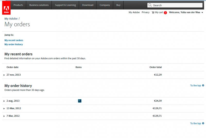Viewport: 206px width, 138px height.
Task: Click the Order total column header
Action: tap(156, 67)
